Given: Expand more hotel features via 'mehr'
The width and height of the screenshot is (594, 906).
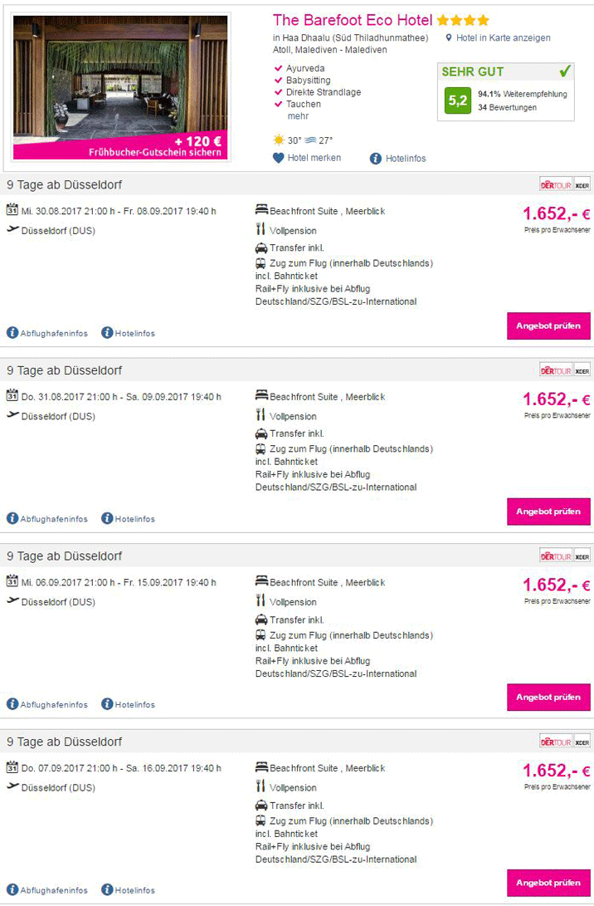Looking at the screenshot, I should coord(298,116).
